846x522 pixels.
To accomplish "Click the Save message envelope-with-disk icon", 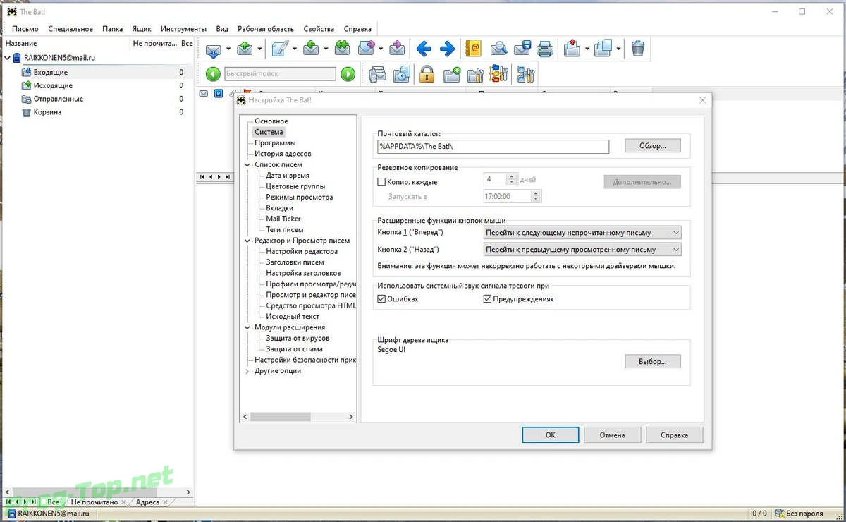I will pos(522,49).
